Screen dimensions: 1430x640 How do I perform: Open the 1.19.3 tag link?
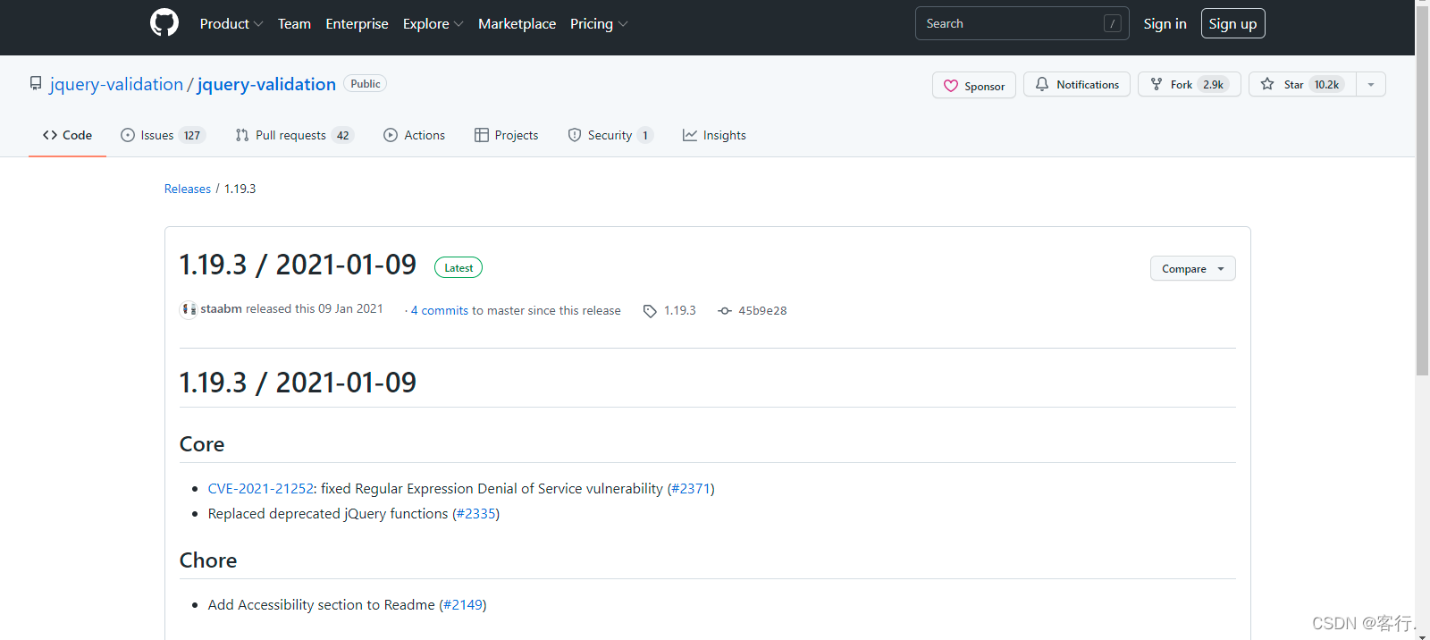pyautogui.click(x=679, y=310)
